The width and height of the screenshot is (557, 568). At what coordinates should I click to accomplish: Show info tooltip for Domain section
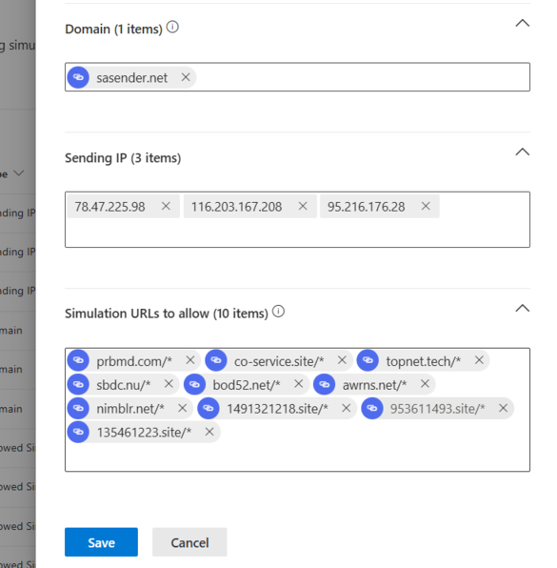coord(172,28)
